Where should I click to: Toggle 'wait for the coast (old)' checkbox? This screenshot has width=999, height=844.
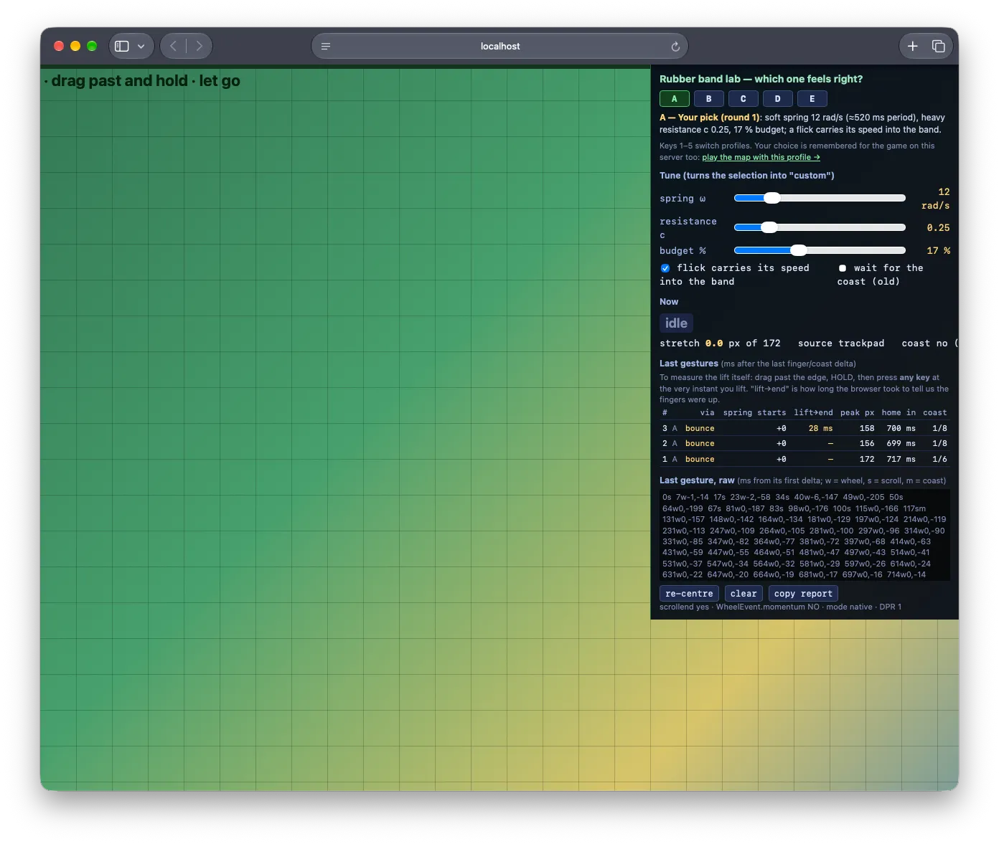[x=843, y=268]
